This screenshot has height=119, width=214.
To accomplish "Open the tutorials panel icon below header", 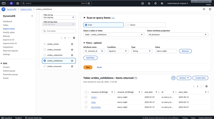I will [x=210, y=9].
